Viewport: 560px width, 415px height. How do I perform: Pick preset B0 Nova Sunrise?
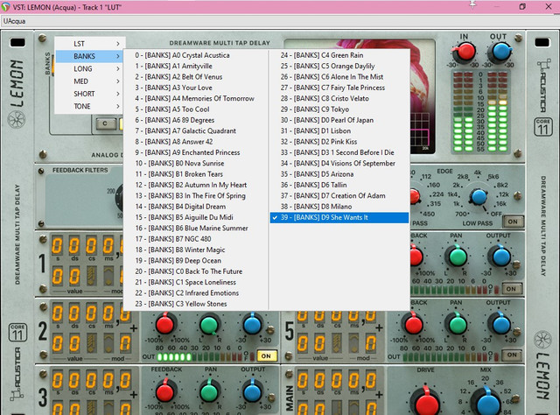click(195, 164)
